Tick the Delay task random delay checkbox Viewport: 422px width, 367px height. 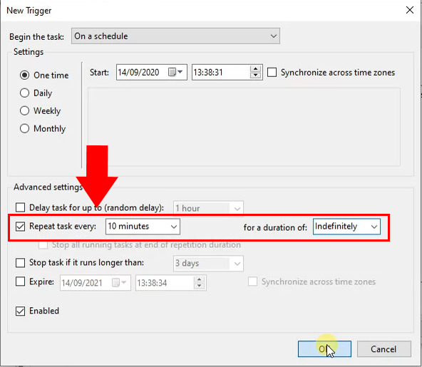click(x=20, y=207)
